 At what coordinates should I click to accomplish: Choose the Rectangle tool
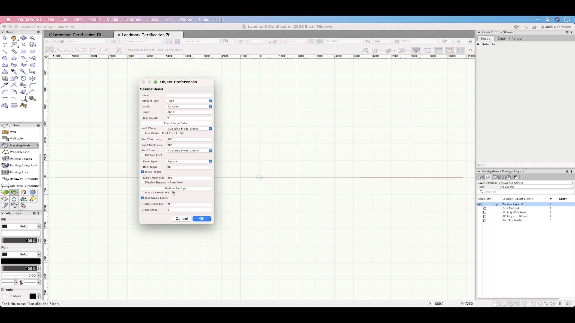[24, 52]
